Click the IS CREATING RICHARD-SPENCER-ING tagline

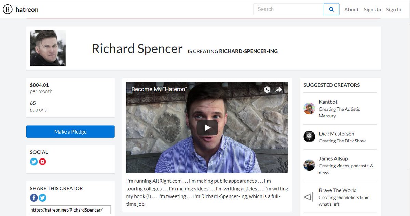click(x=233, y=51)
